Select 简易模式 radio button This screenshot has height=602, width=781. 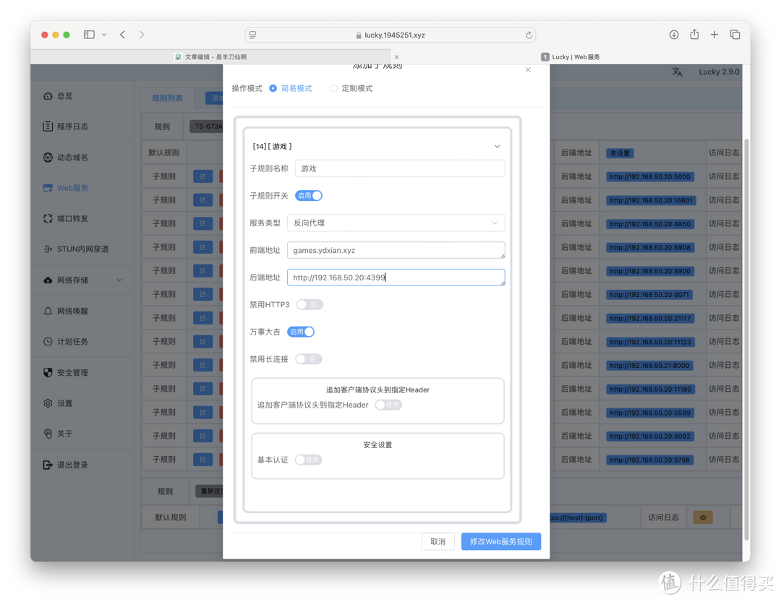(273, 88)
